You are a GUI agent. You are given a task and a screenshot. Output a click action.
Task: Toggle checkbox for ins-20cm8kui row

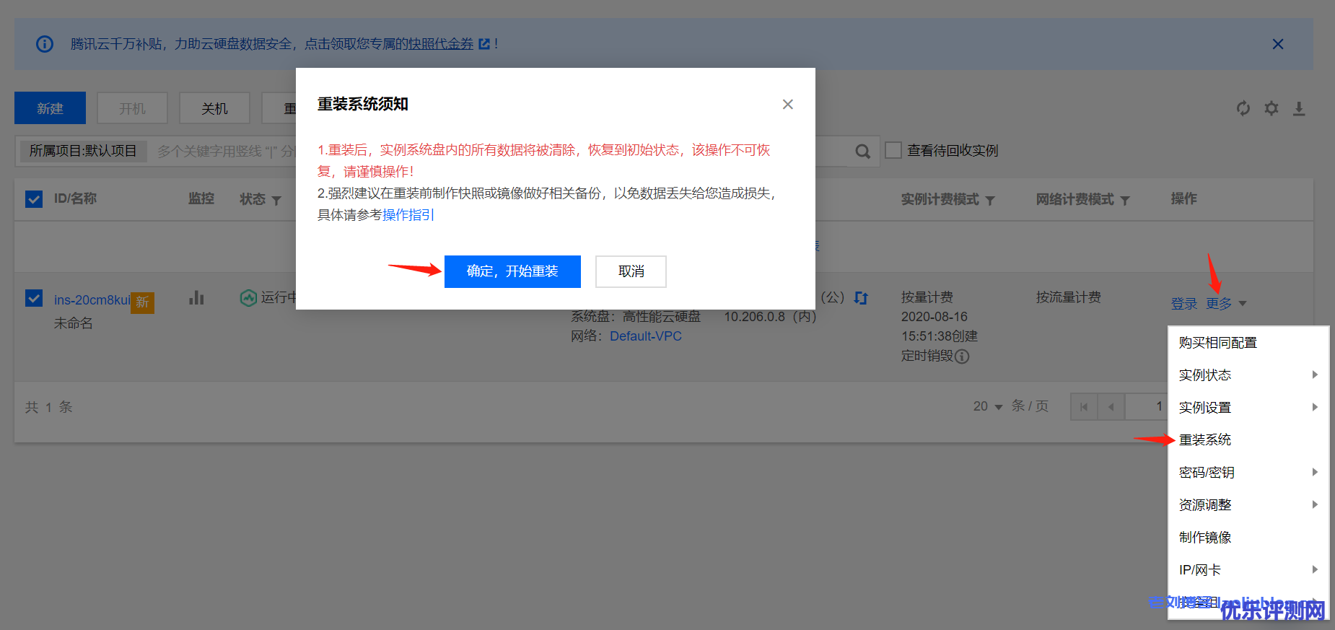34,298
